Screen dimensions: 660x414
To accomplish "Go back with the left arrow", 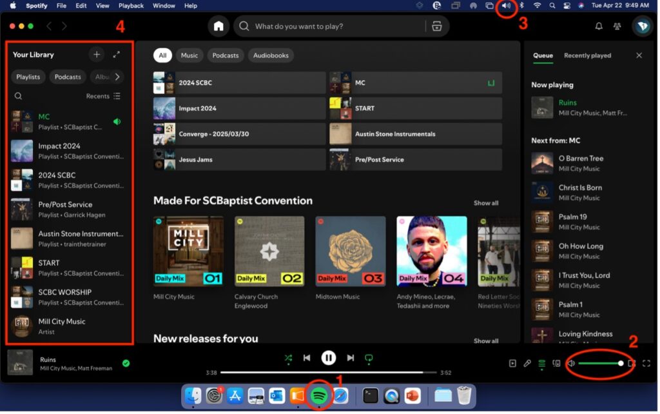I will point(49,26).
